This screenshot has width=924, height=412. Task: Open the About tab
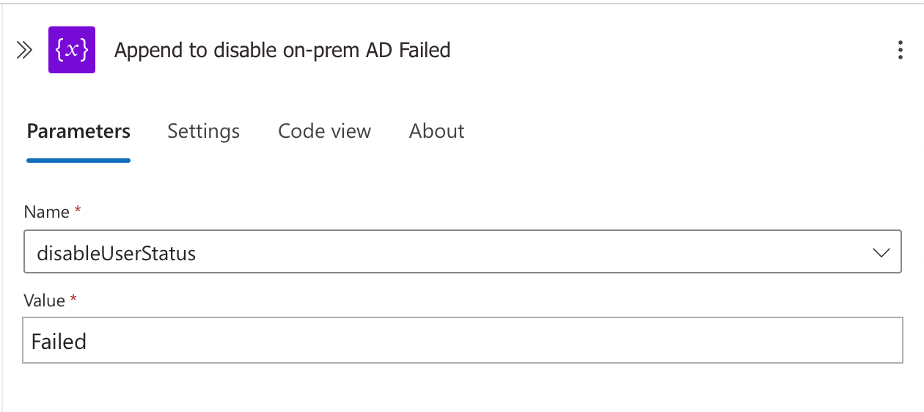coord(437,131)
